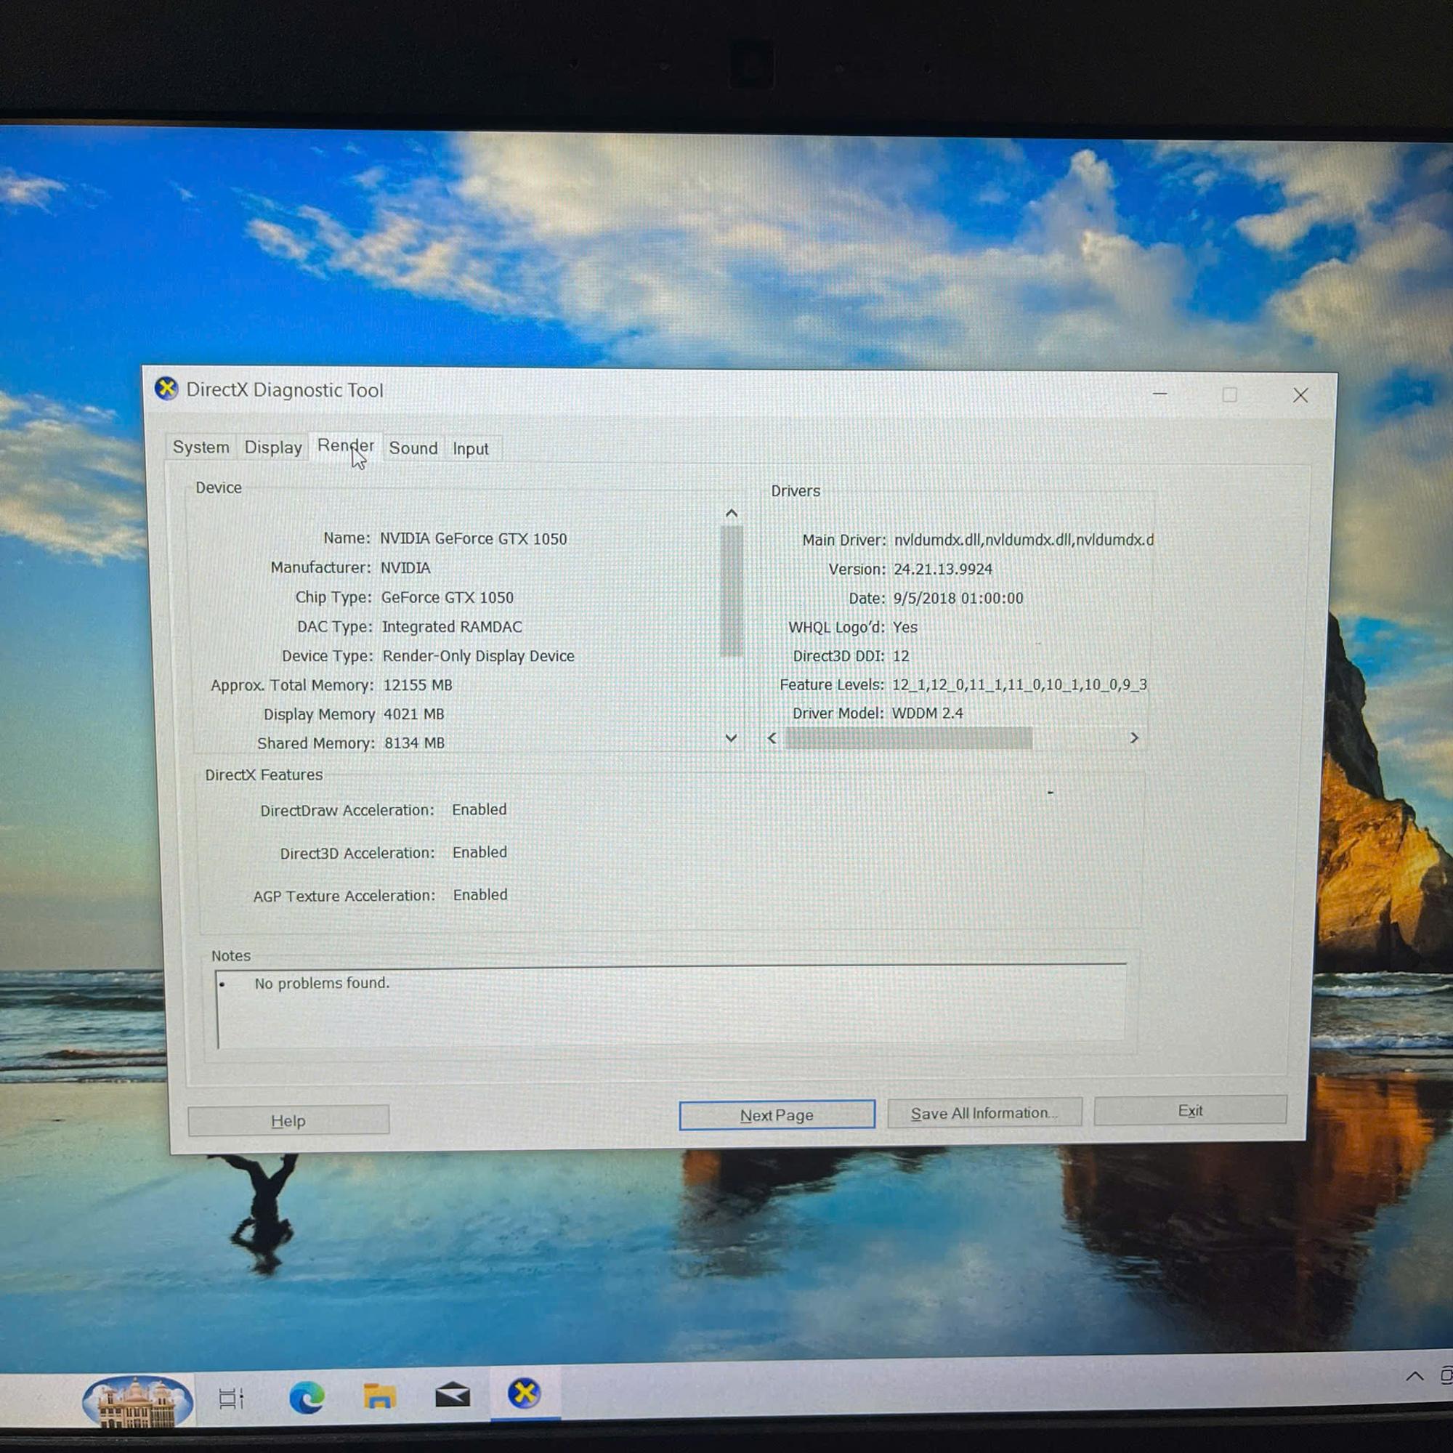
Task: Click the Integrated RAMDAC value
Action: [451, 626]
